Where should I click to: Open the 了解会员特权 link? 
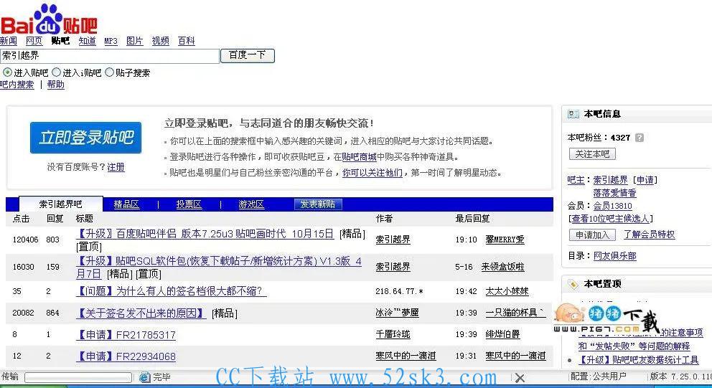[x=649, y=235]
